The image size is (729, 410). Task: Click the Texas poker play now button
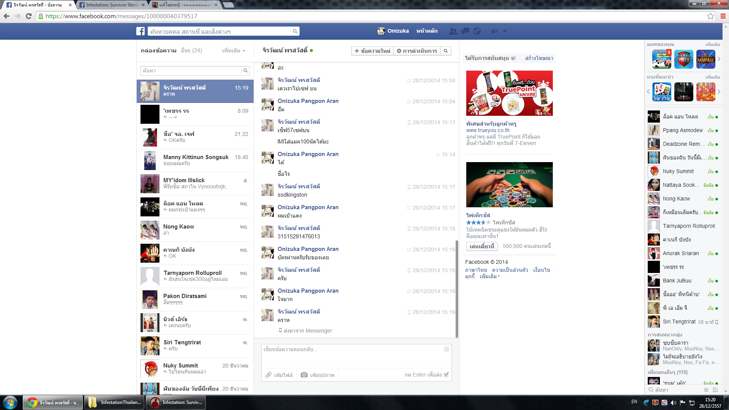482,246
